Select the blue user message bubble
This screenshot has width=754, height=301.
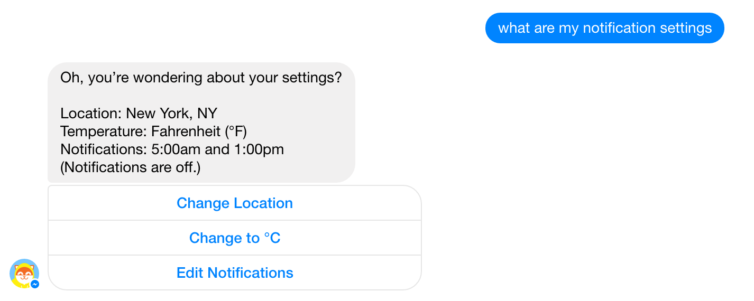tap(604, 27)
